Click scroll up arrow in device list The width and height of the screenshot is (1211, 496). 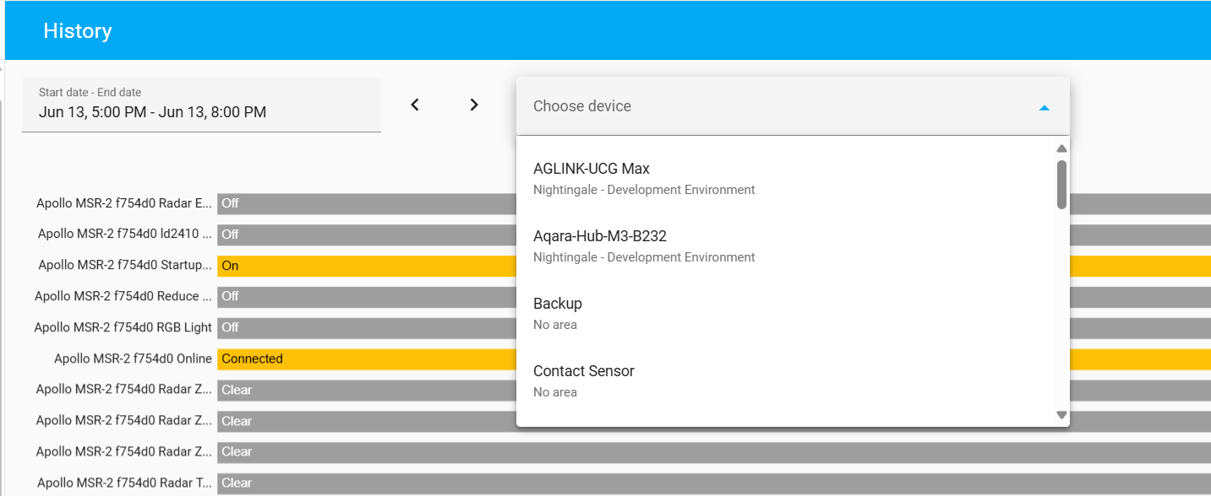1062,149
